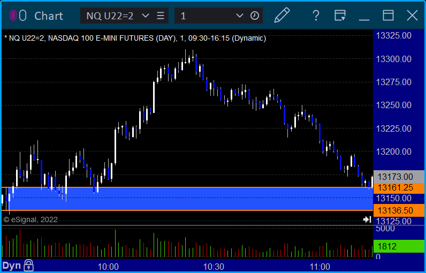
Task: Click the orange 13136.50 price label
Action: [x=399, y=210]
